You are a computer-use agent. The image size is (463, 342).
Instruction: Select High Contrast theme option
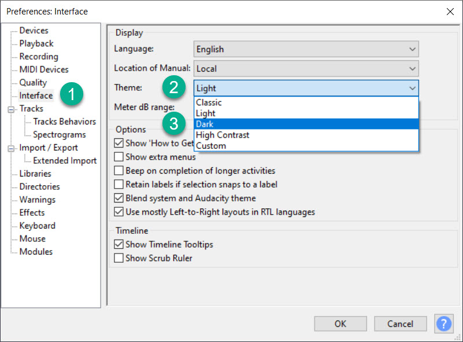pyautogui.click(x=306, y=135)
